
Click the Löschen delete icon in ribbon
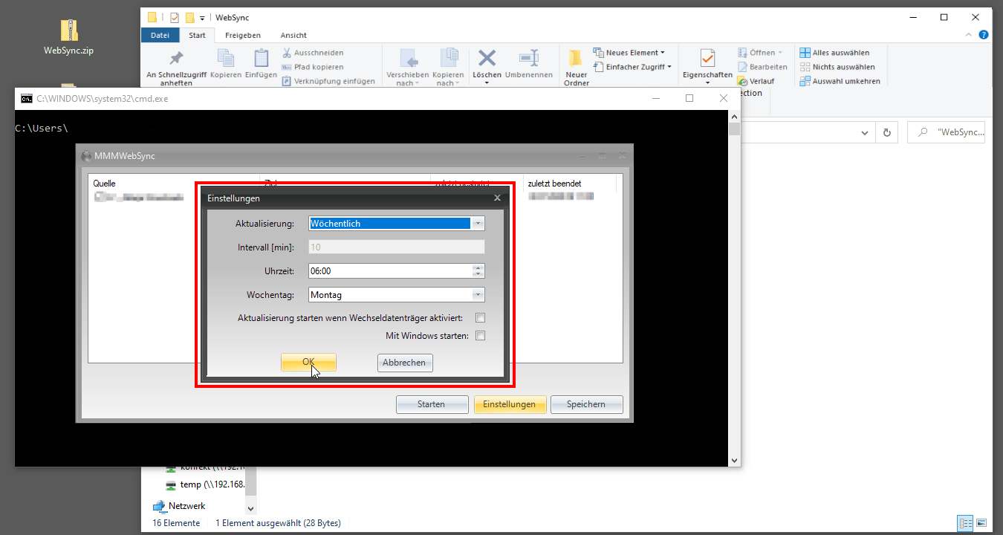(487, 59)
